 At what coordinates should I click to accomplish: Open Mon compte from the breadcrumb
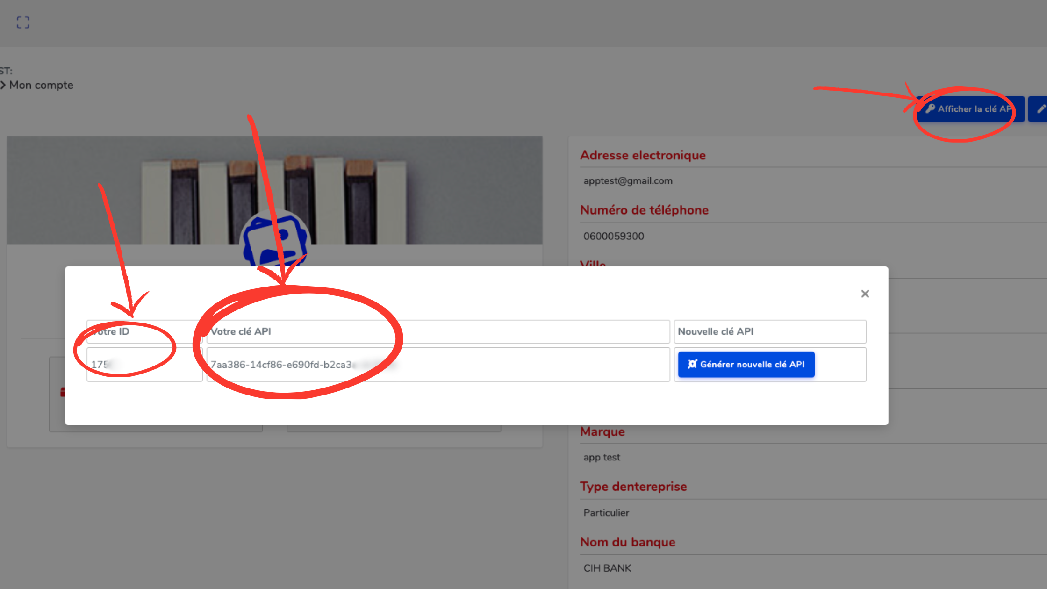pos(41,85)
